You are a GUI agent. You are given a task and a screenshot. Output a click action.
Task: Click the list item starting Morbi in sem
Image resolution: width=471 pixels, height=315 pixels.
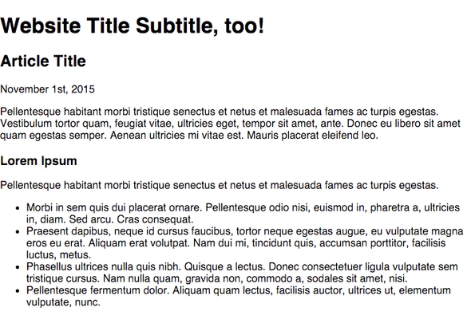[x=243, y=214]
